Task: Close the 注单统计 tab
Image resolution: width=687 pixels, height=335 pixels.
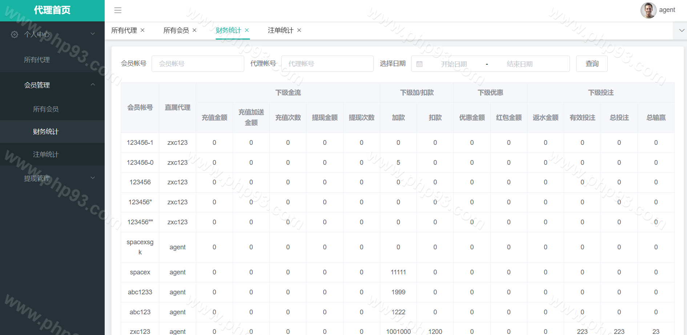Action: click(x=299, y=30)
